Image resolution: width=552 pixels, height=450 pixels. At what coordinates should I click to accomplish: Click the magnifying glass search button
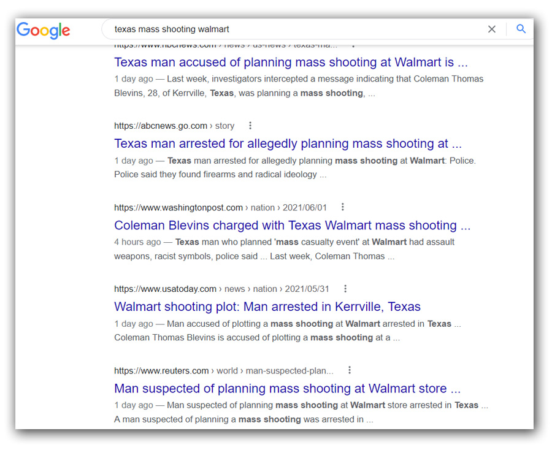[521, 29]
